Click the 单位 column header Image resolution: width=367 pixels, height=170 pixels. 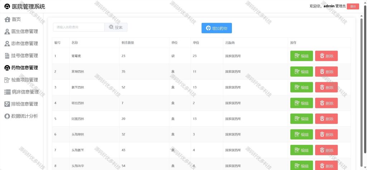click(175, 43)
